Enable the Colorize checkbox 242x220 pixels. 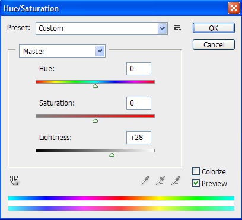click(196, 171)
